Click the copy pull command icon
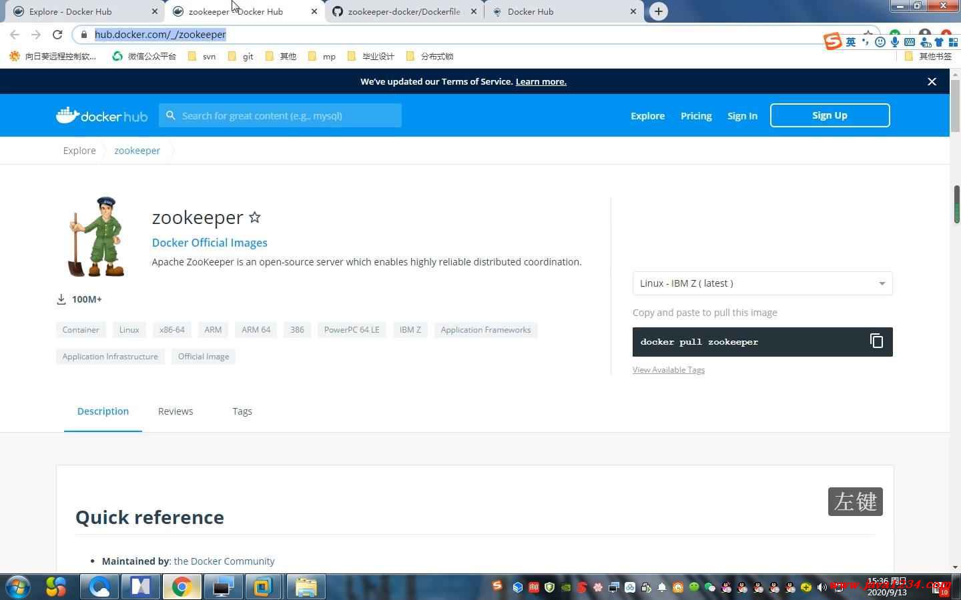961x600 pixels. 876,341
